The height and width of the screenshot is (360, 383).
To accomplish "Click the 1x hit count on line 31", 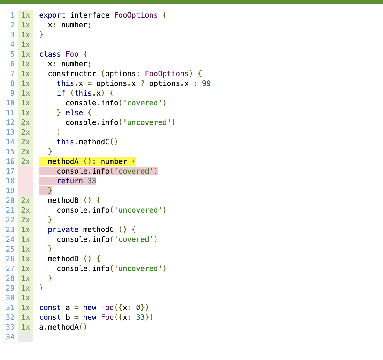I will point(25,308).
